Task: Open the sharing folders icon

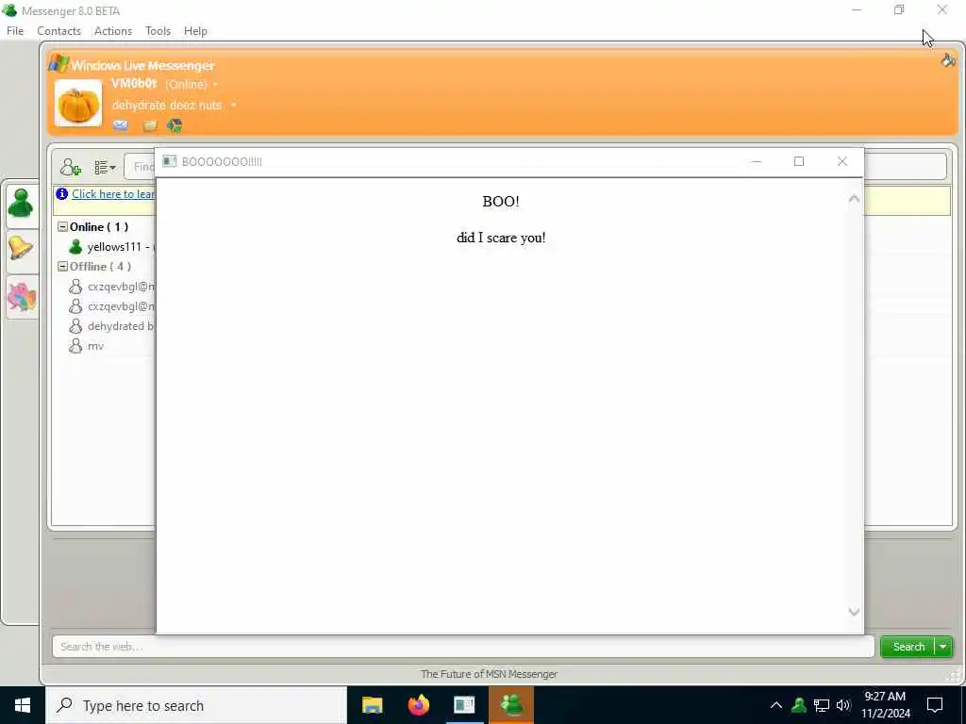Action: [x=150, y=126]
